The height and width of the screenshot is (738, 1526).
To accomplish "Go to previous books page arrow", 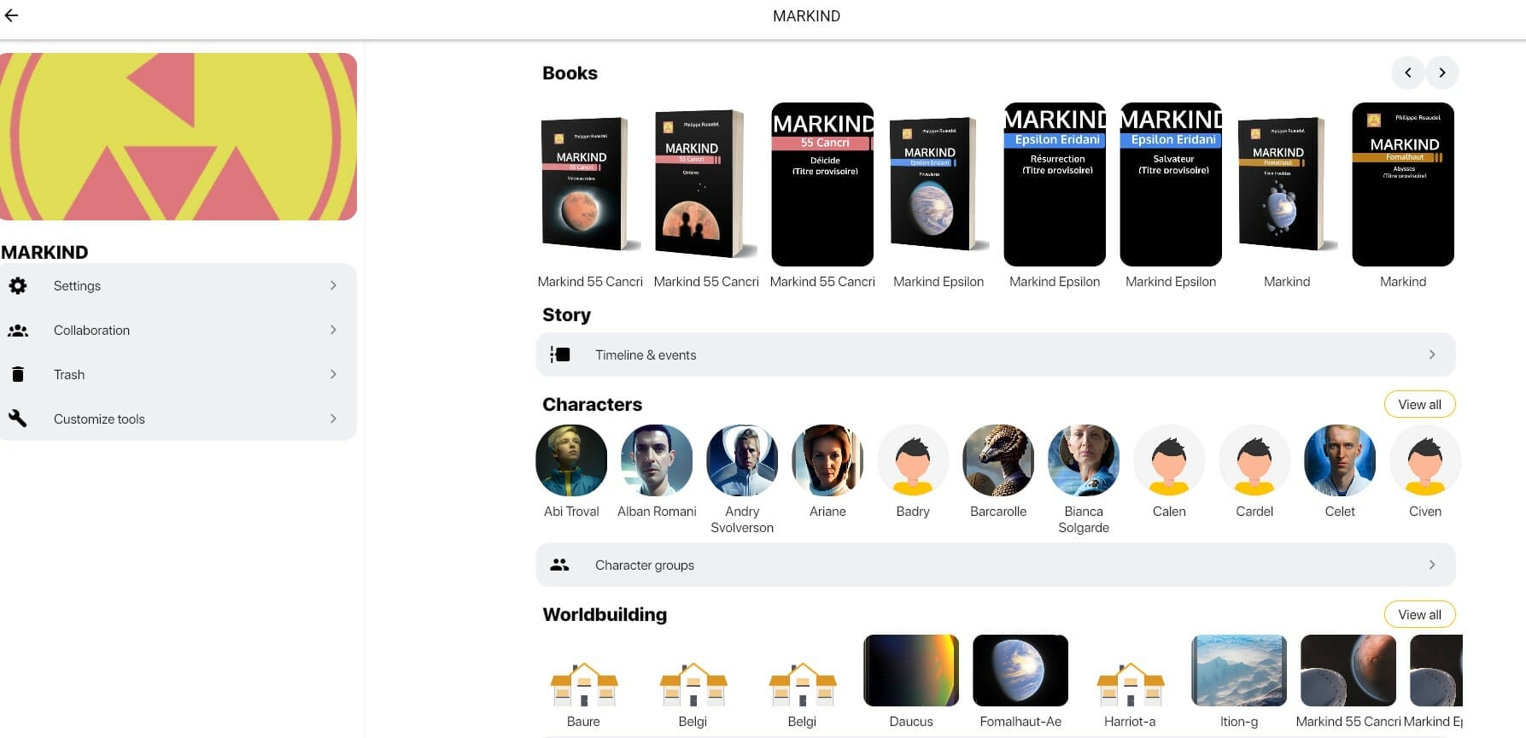I will (1408, 73).
